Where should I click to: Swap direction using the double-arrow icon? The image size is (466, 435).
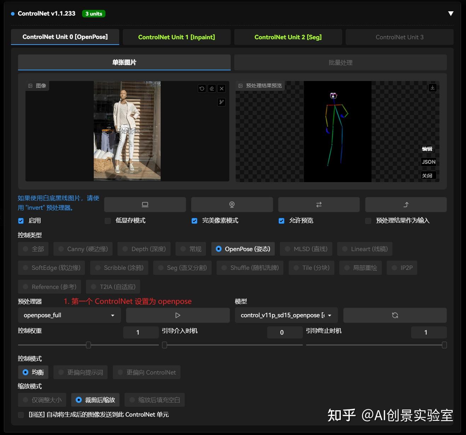(x=319, y=204)
